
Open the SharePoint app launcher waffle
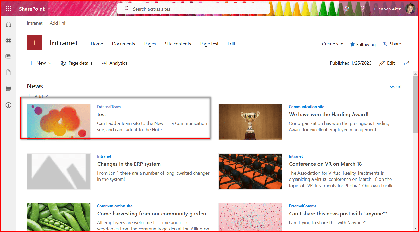pyautogui.click(x=8, y=9)
